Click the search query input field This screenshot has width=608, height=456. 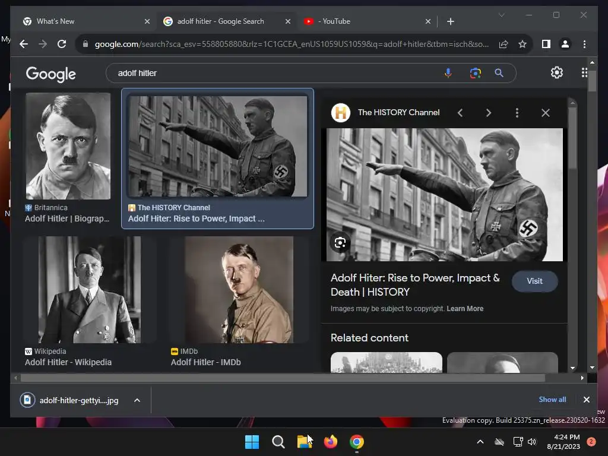click(x=275, y=73)
